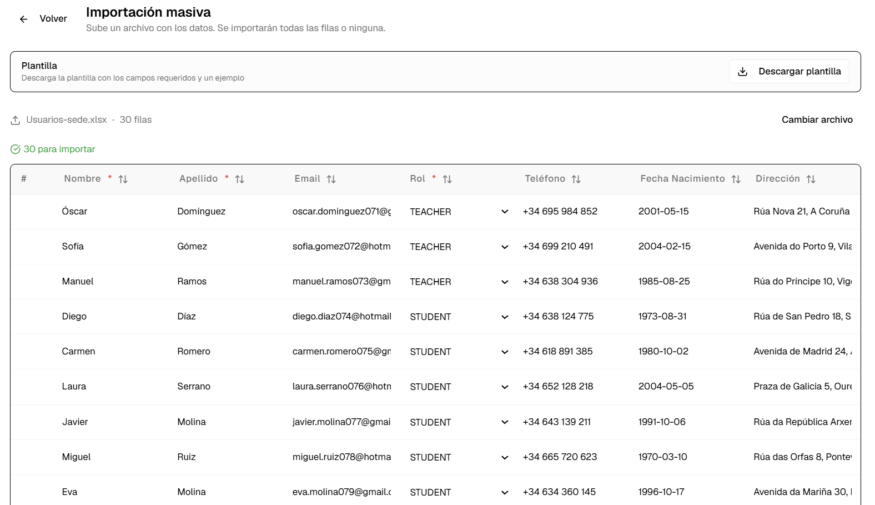Sort the Teléfono column via its icon
Screen dimensions: 875x505
point(576,179)
